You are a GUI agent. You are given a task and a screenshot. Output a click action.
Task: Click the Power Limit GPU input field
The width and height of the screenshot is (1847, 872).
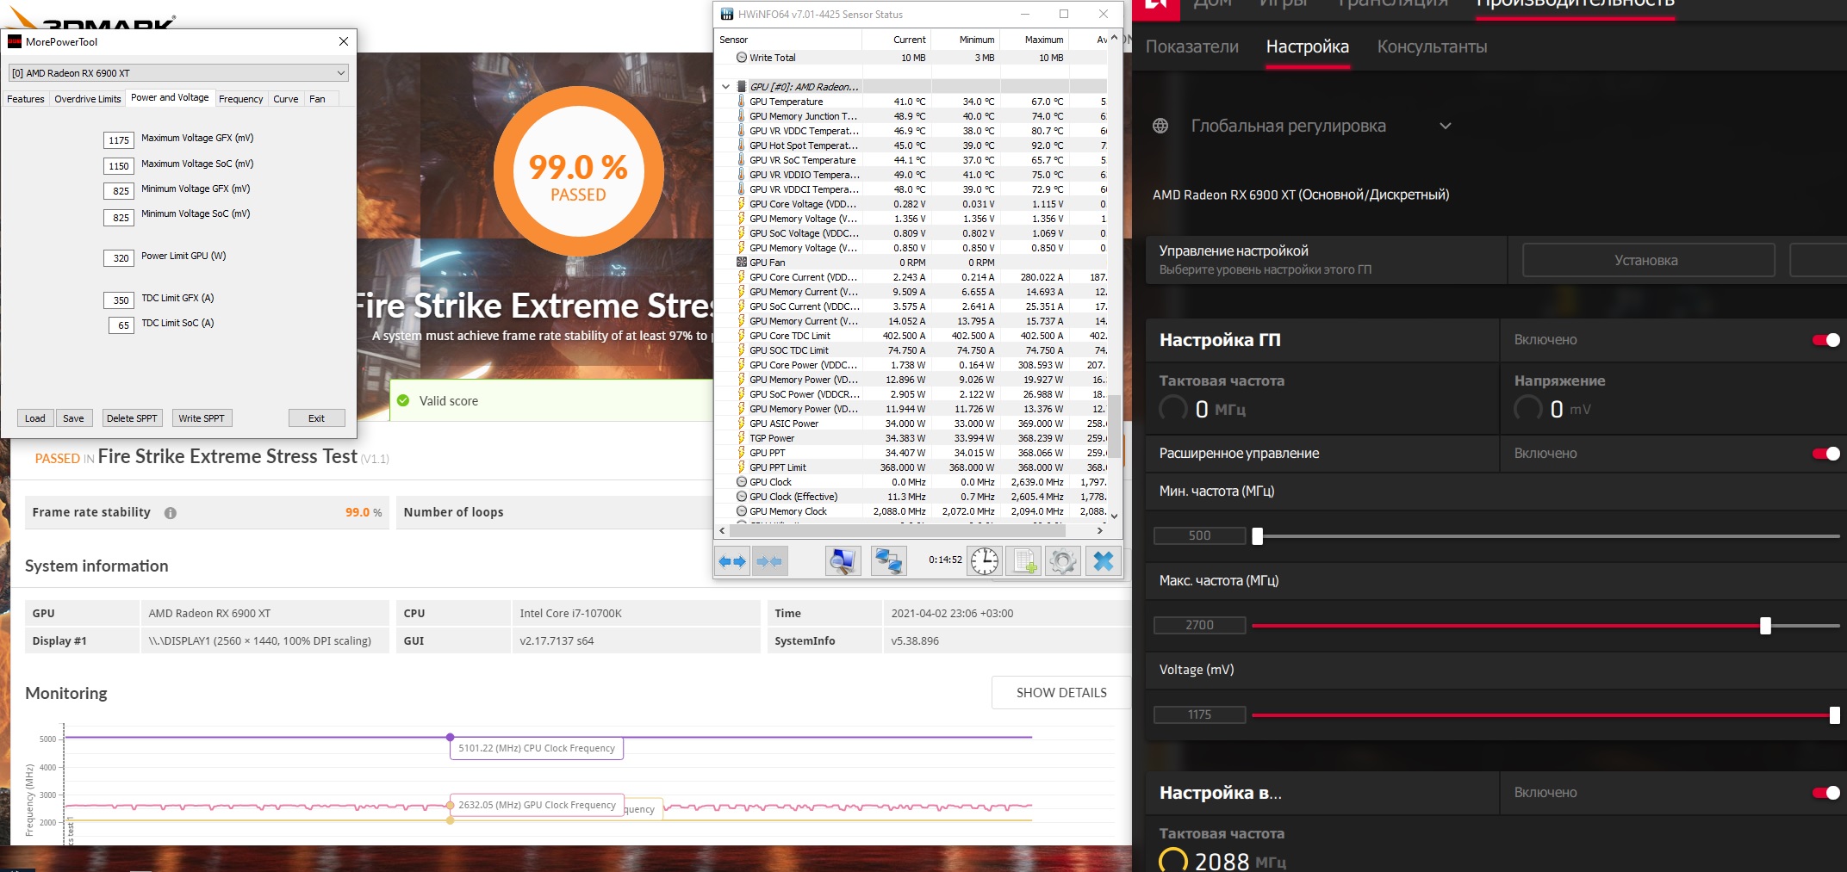tap(119, 257)
